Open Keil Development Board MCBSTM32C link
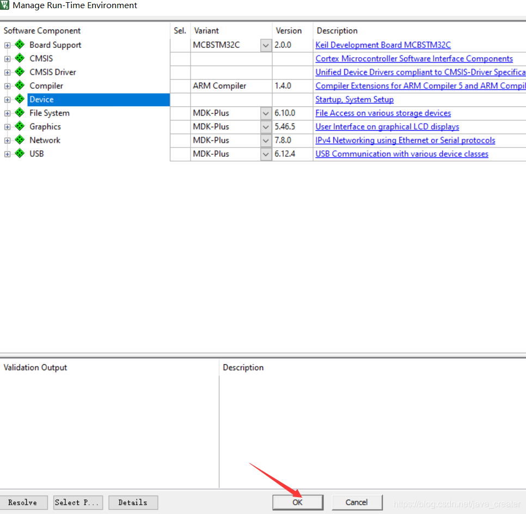Image resolution: width=526 pixels, height=514 pixels. pyautogui.click(x=383, y=45)
